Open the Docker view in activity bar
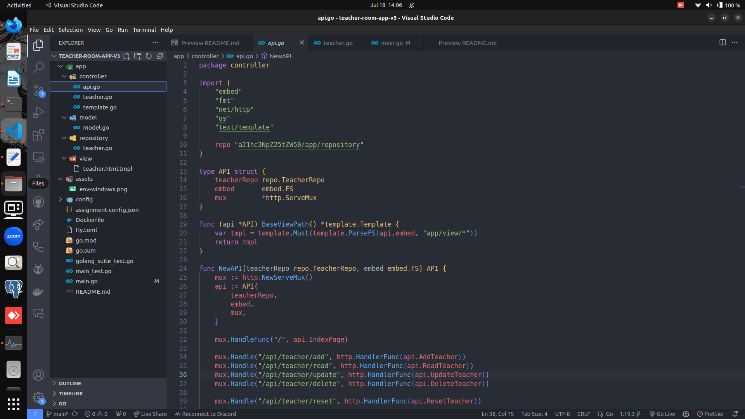The image size is (745, 419). tap(38, 291)
